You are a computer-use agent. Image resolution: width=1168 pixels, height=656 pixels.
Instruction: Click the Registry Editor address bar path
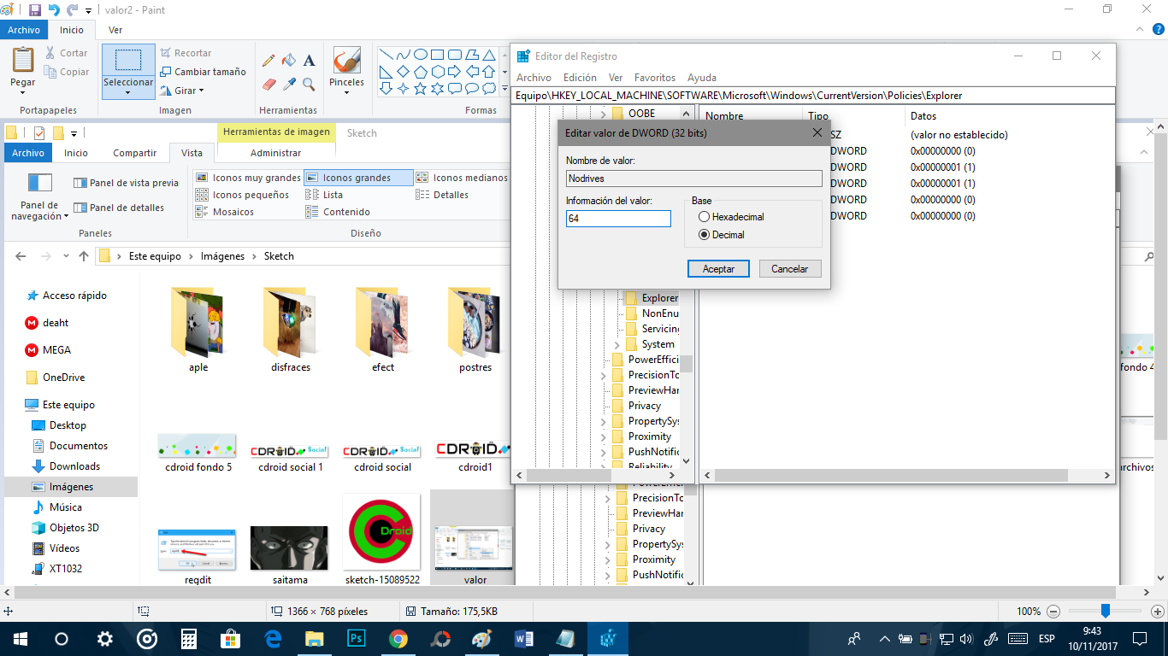813,96
